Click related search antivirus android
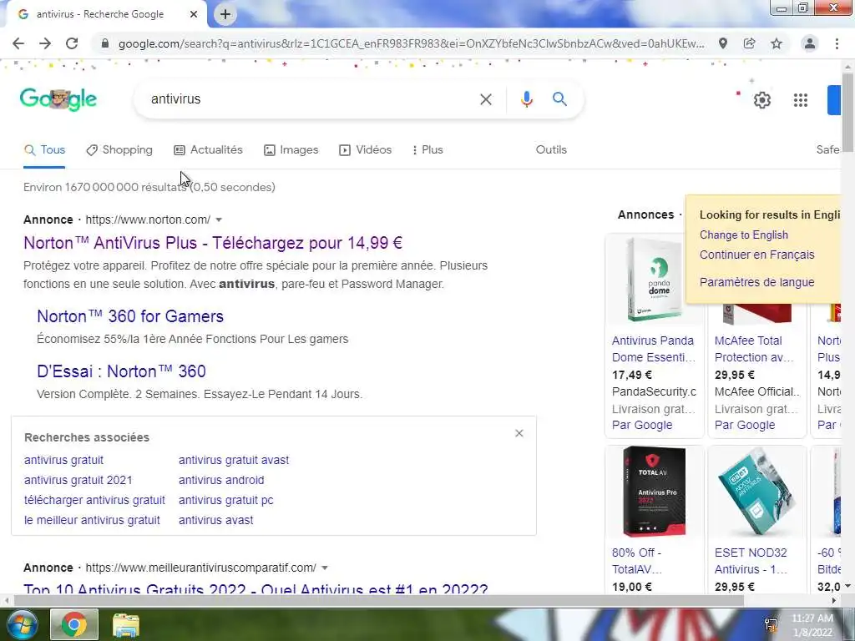 coord(221,480)
